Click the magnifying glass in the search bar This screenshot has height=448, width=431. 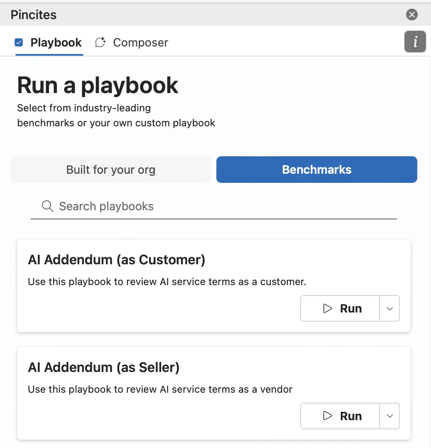tap(47, 206)
